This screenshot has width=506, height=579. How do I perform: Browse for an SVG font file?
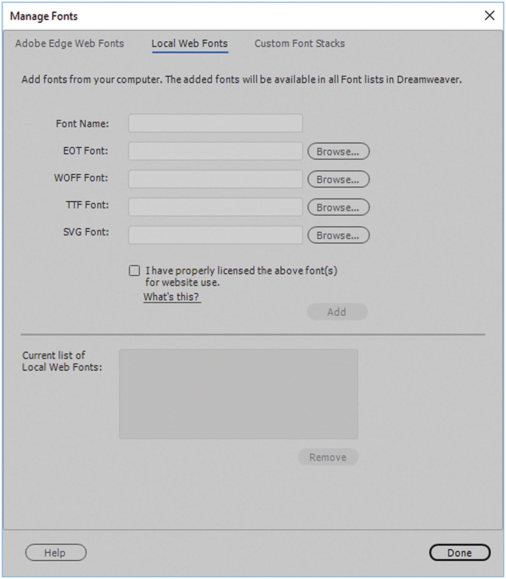coord(338,236)
